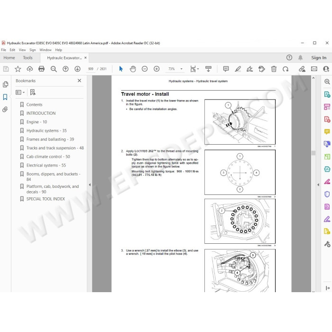332x332 pixels.
Task: Open the File menu
Action: point(4,50)
